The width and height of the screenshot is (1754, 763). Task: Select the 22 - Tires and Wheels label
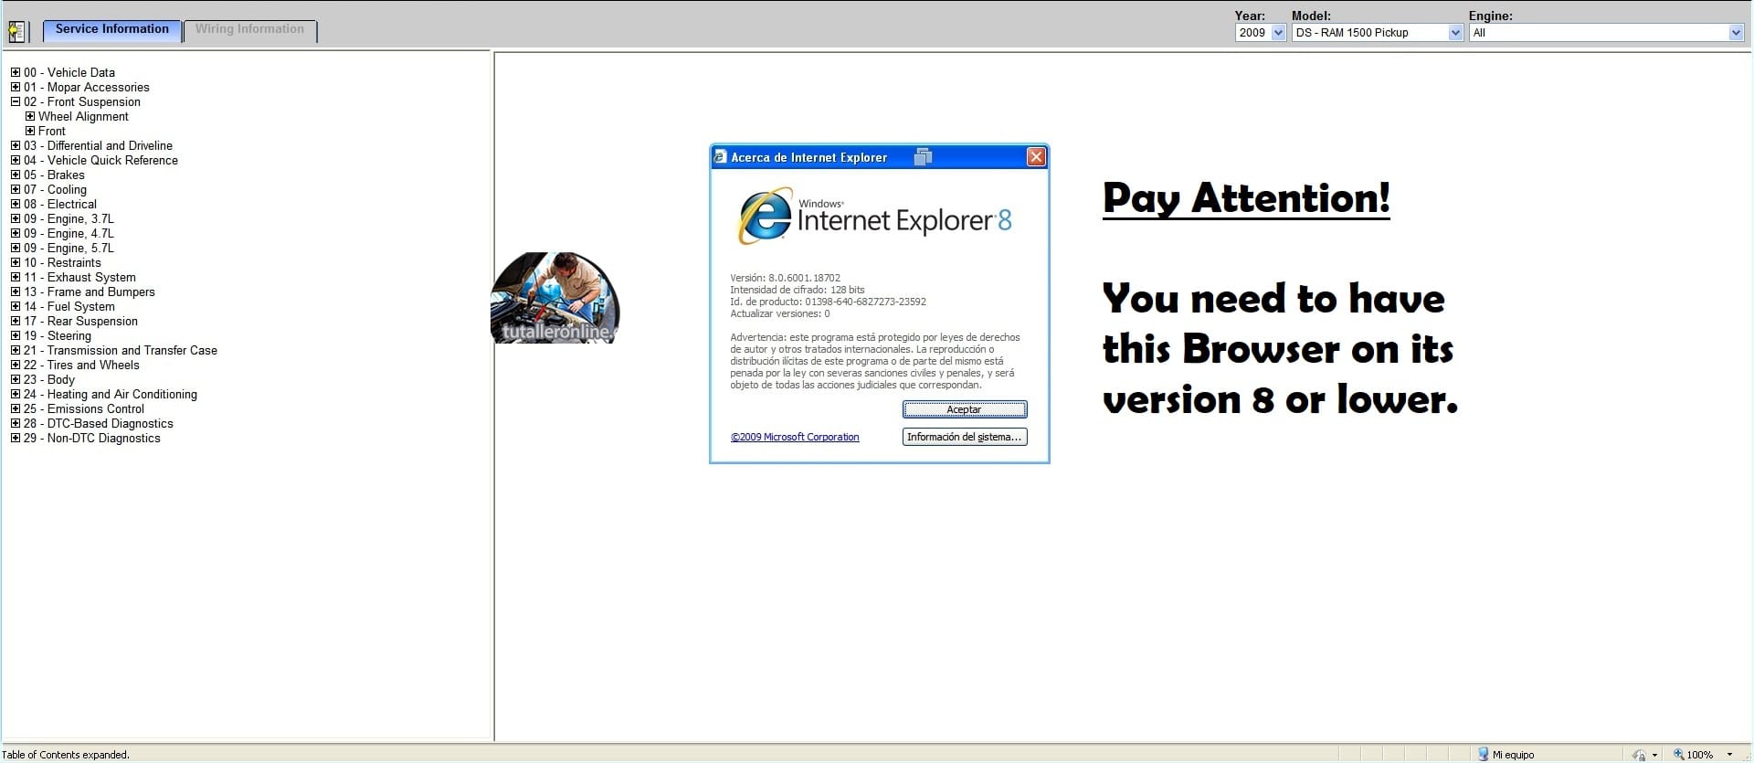[81, 365]
